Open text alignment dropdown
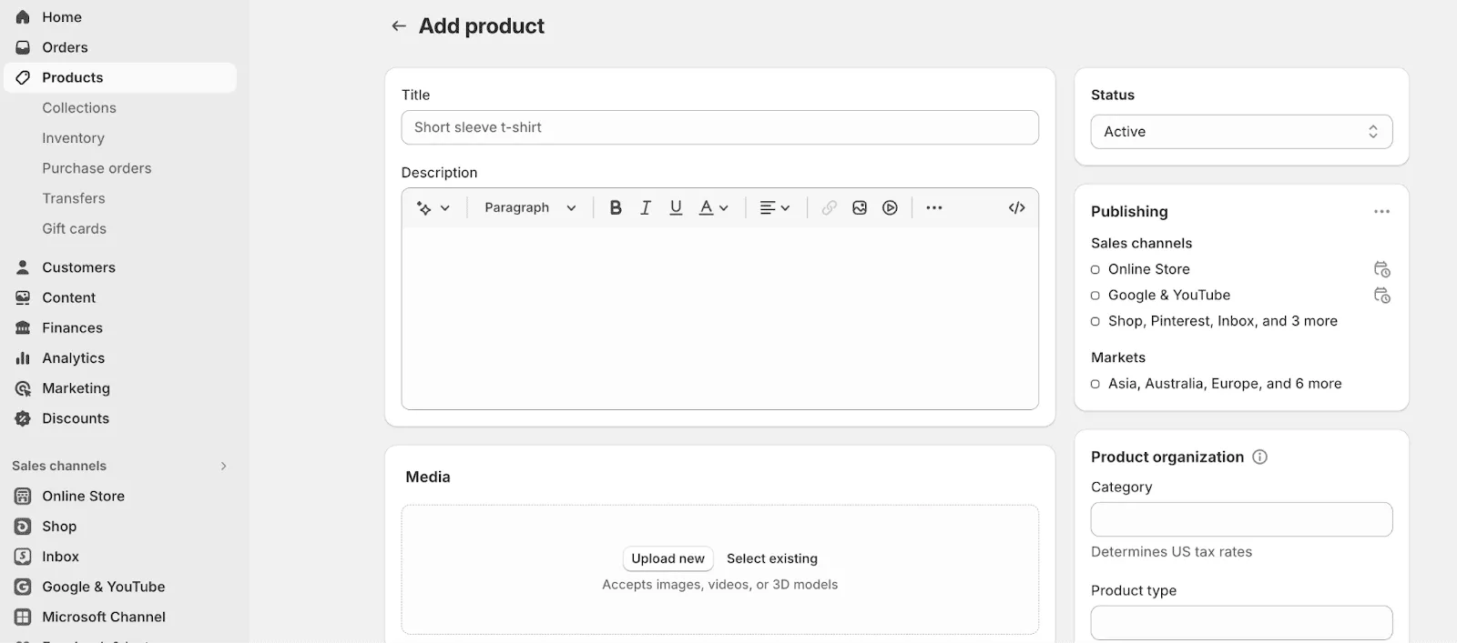 click(775, 208)
